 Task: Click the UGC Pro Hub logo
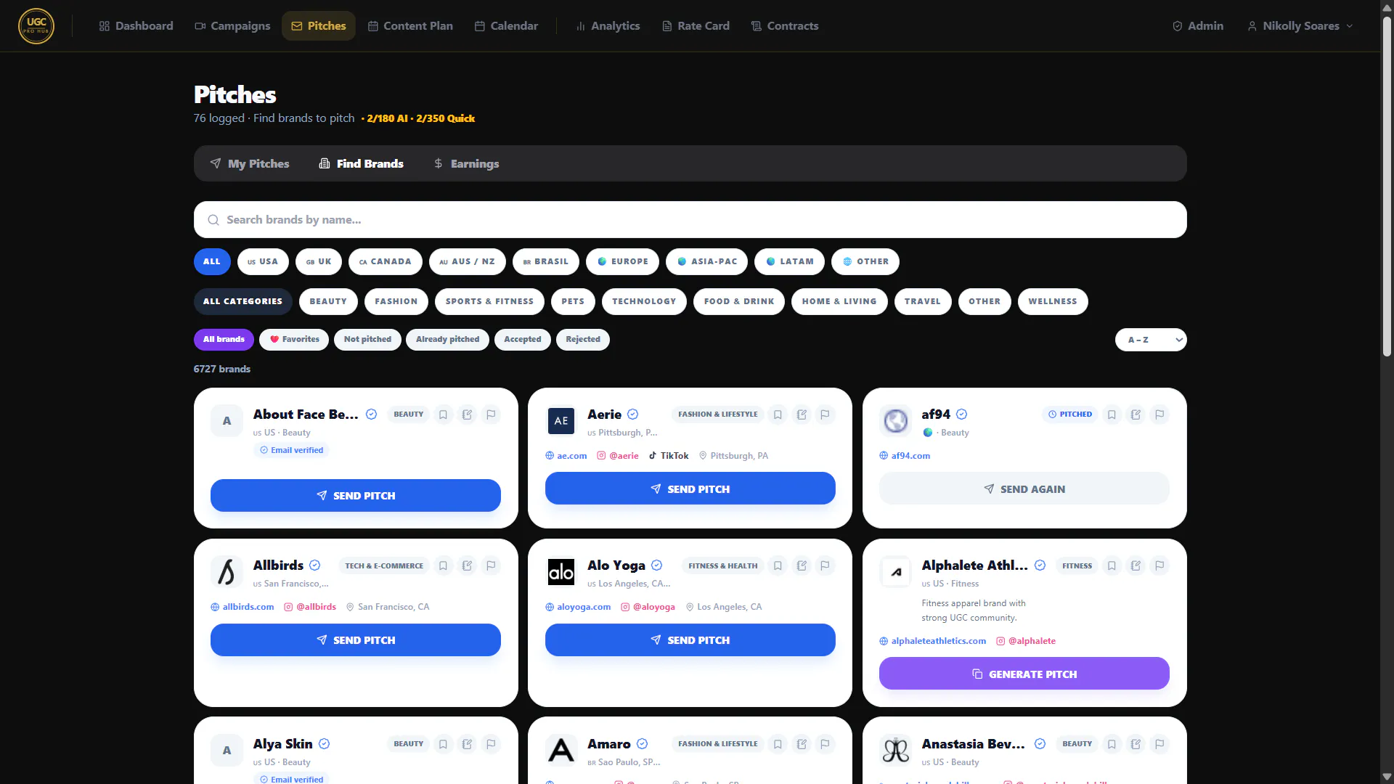pos(36,26)
